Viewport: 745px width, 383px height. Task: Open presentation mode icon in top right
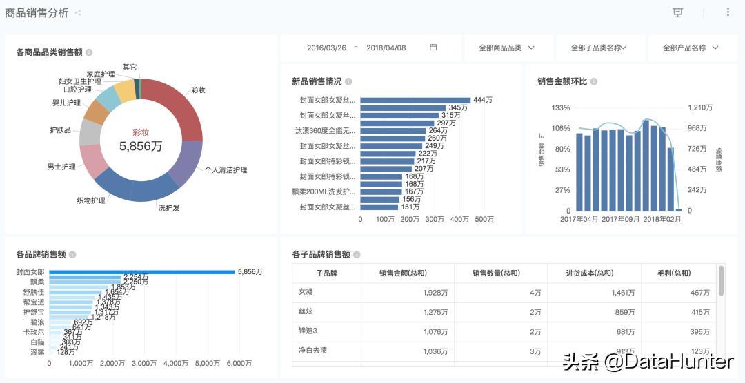tap(677, 12)
